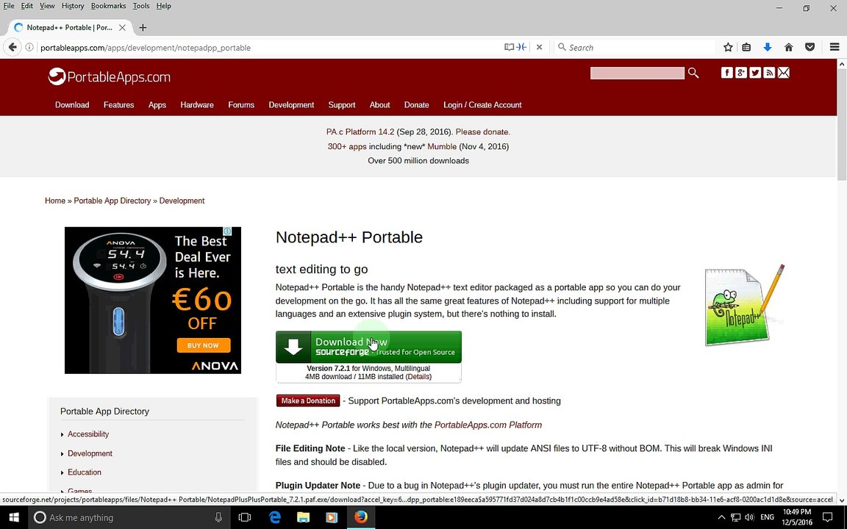Viewport: 847px width, 529px height.
Task: Close the Notepad++ Portable tab
Action: 122,27
